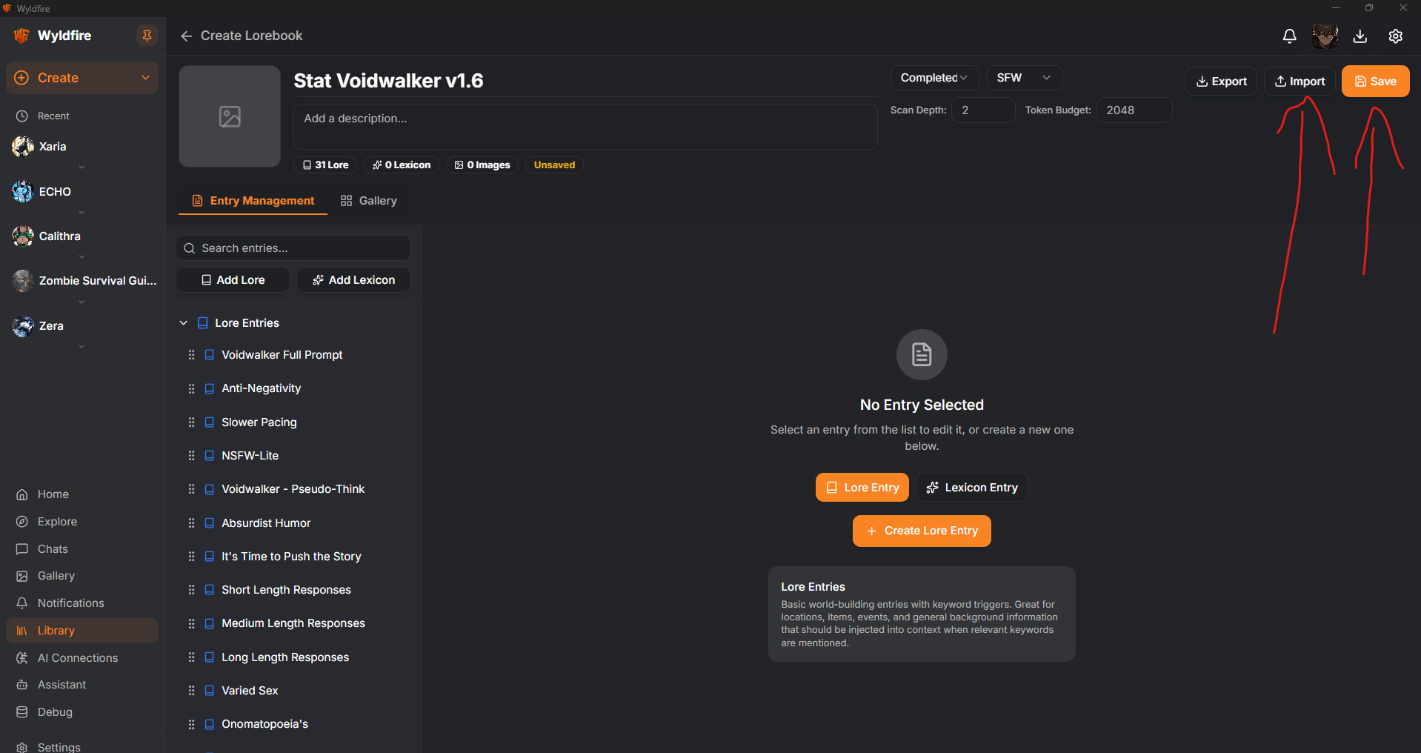This screenshot has height=753, width=1421.
Task: Click the Wyldfire logo icon
Action: [x=21, y=36]
